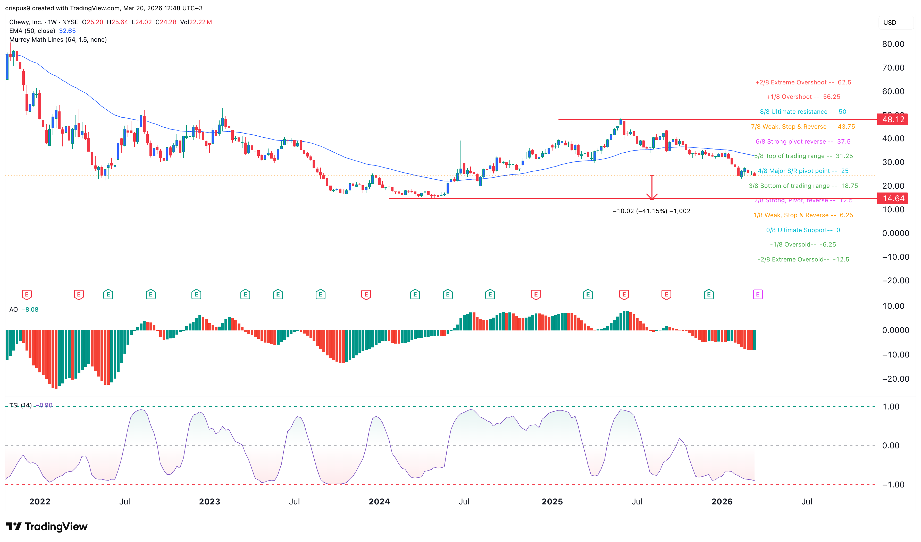Click the Murrey Math Lines indicator label
Image resolution: width=921 pixels, height=542 pixels.
(58, 39)
